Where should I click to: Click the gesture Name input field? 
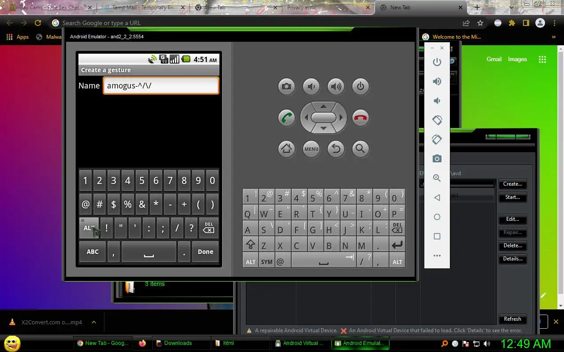tap(161, 85)
